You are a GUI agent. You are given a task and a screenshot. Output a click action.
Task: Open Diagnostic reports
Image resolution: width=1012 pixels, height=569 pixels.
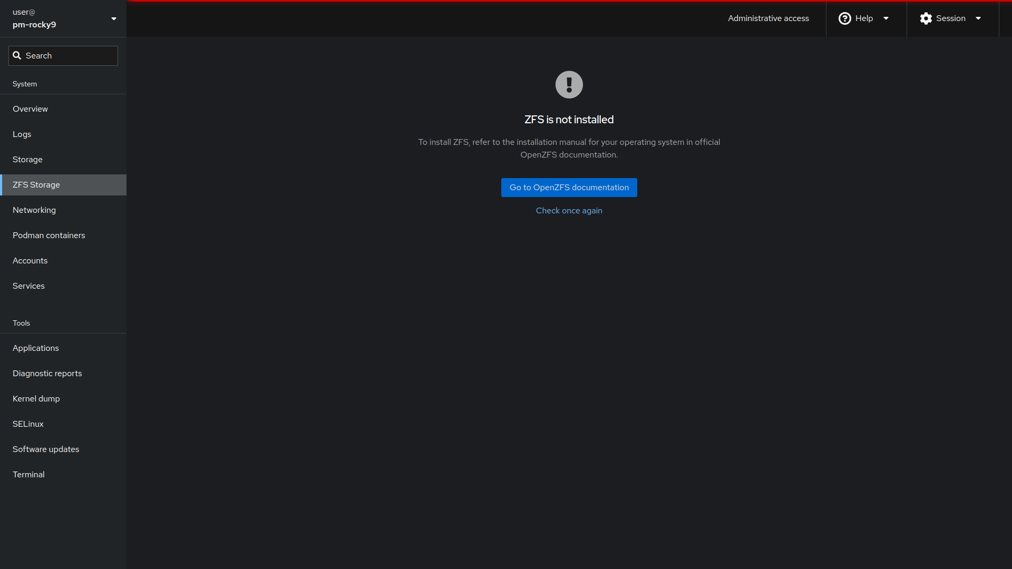[63, 374]
